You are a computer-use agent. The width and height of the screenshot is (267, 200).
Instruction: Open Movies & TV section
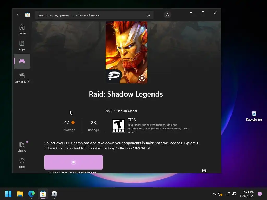(x=22, y=78)
